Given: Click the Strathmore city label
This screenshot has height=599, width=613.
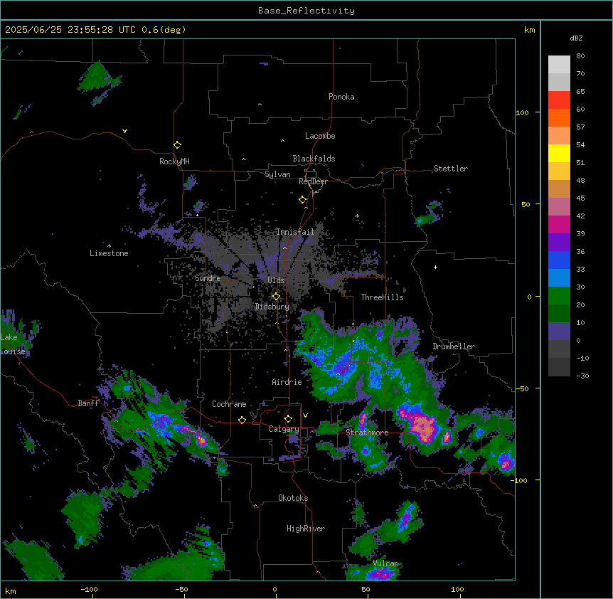Looking at the screenshot, I should (367, 433).
